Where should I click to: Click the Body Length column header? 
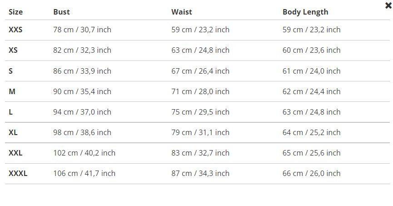point(305,12)
